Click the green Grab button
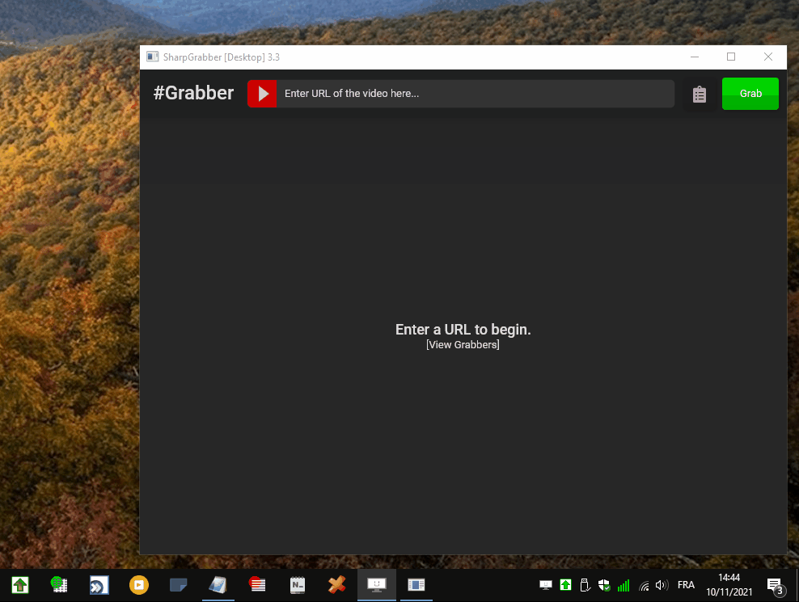This screenshot has height=602, width=799. 750,94
